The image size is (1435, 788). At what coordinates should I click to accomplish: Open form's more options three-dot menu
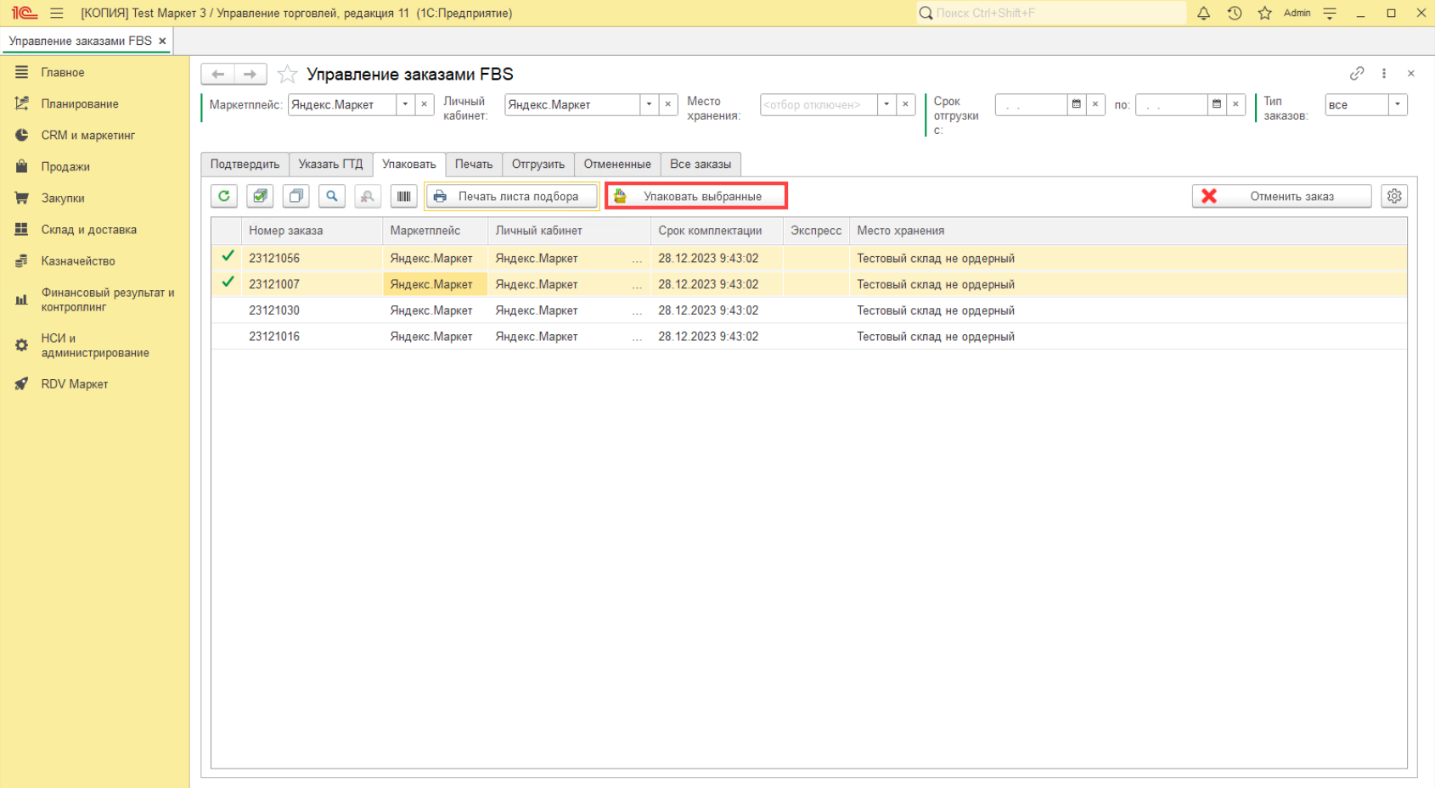point(1384,74)
